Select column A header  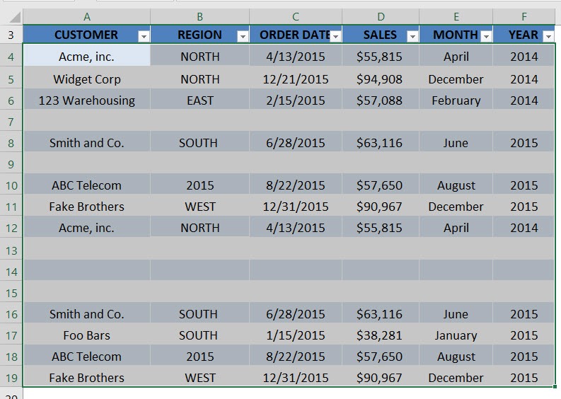[86, 17]
